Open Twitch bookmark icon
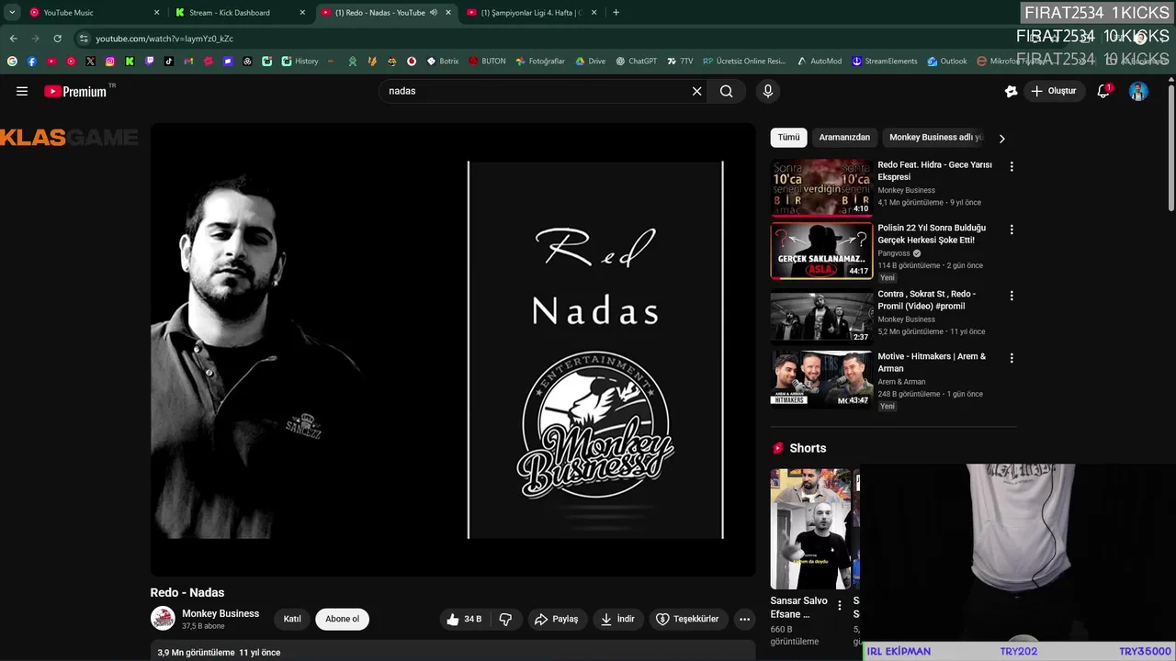 click(x=150, y=62)
